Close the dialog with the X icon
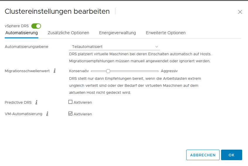This screenshot has height=166, width=248. [240, 12]
